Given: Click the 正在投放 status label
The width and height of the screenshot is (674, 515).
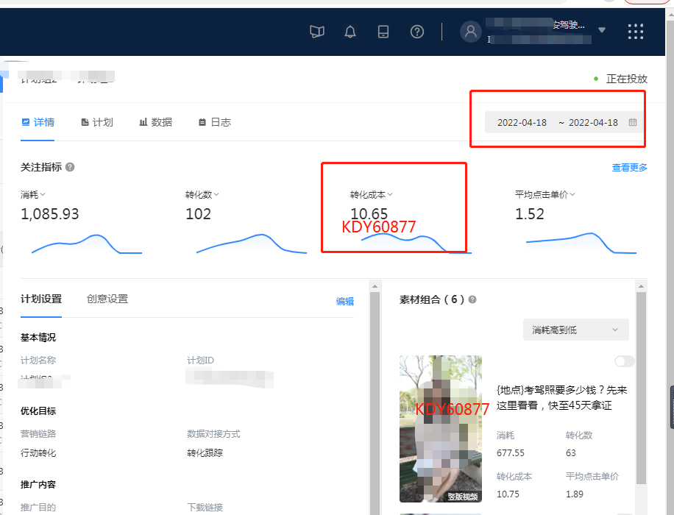Looking at the screenshot, I should click(626, 79).
